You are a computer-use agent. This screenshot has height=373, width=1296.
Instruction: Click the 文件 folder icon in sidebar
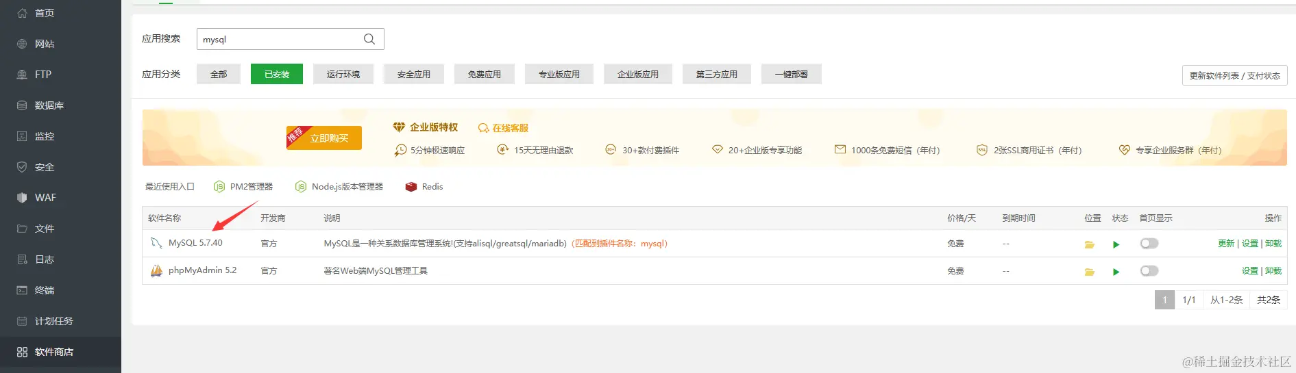point(22,229)
